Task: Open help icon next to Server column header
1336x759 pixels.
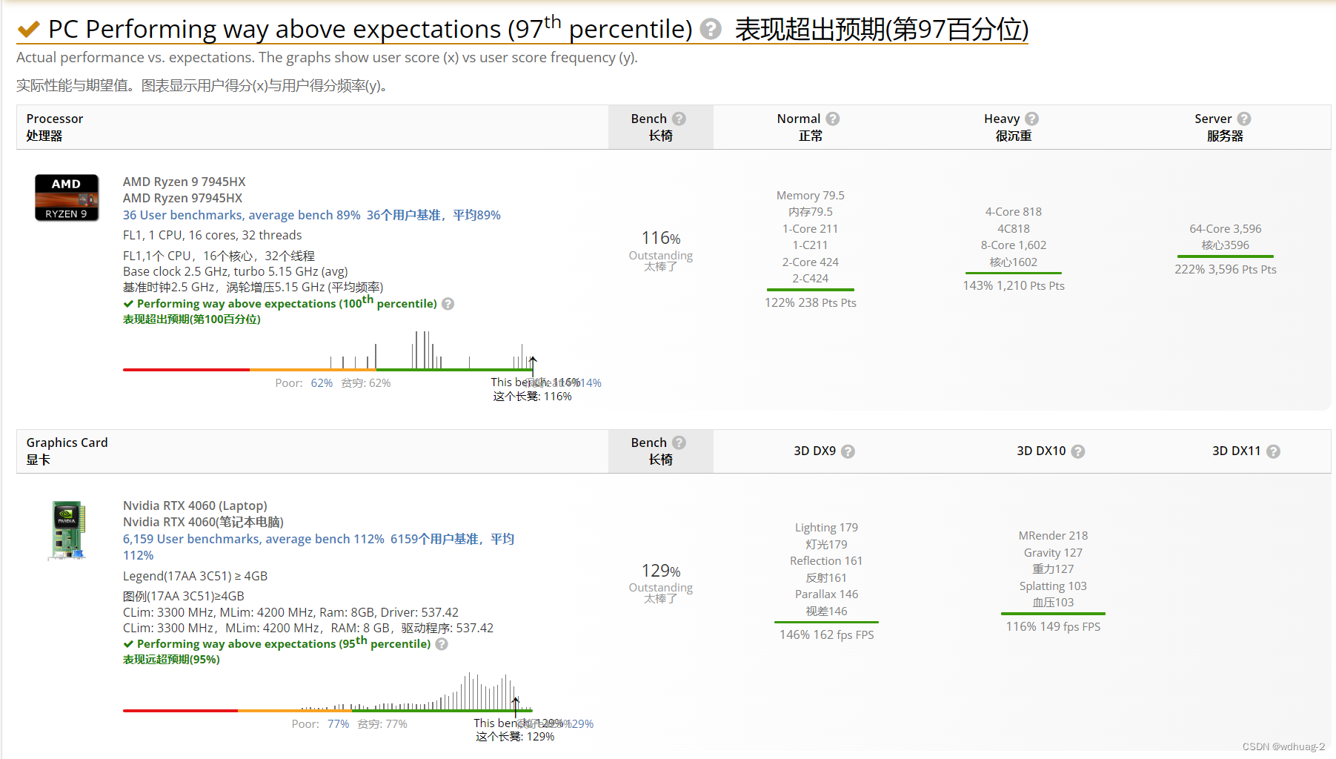Action: (1244, 119)
